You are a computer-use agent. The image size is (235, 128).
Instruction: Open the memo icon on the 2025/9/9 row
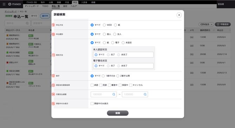point(192,85)
